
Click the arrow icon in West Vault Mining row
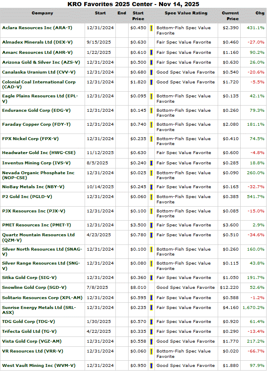click(x=151, y=366)
